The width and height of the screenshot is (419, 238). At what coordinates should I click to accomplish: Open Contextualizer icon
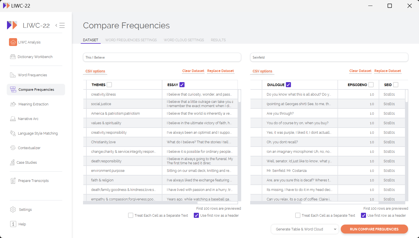13,148
